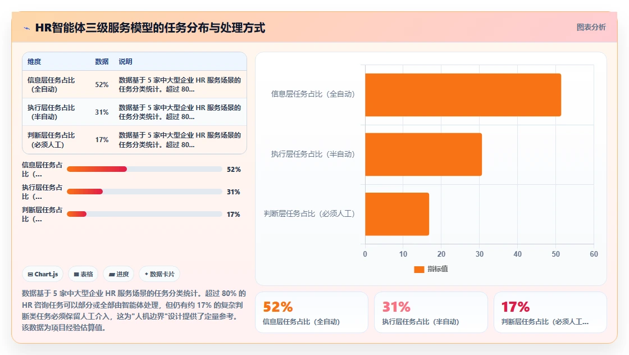Click the 31% data card
This screenshot has width=629, height=355.
point(431,312)
